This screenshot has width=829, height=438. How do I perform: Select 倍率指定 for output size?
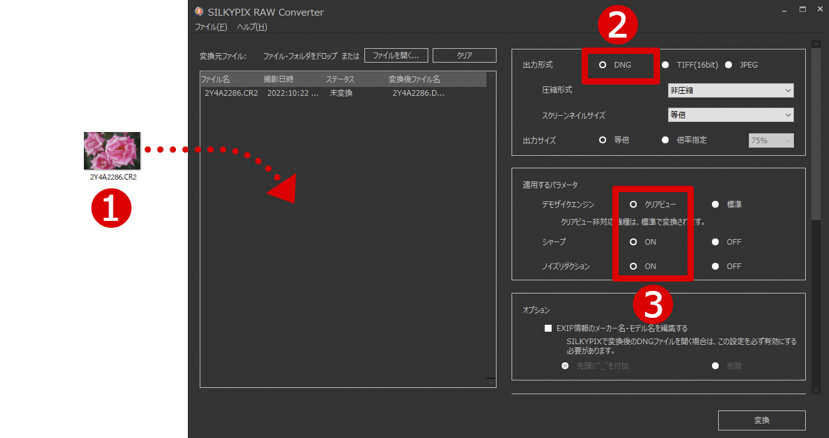pos(665,140)
